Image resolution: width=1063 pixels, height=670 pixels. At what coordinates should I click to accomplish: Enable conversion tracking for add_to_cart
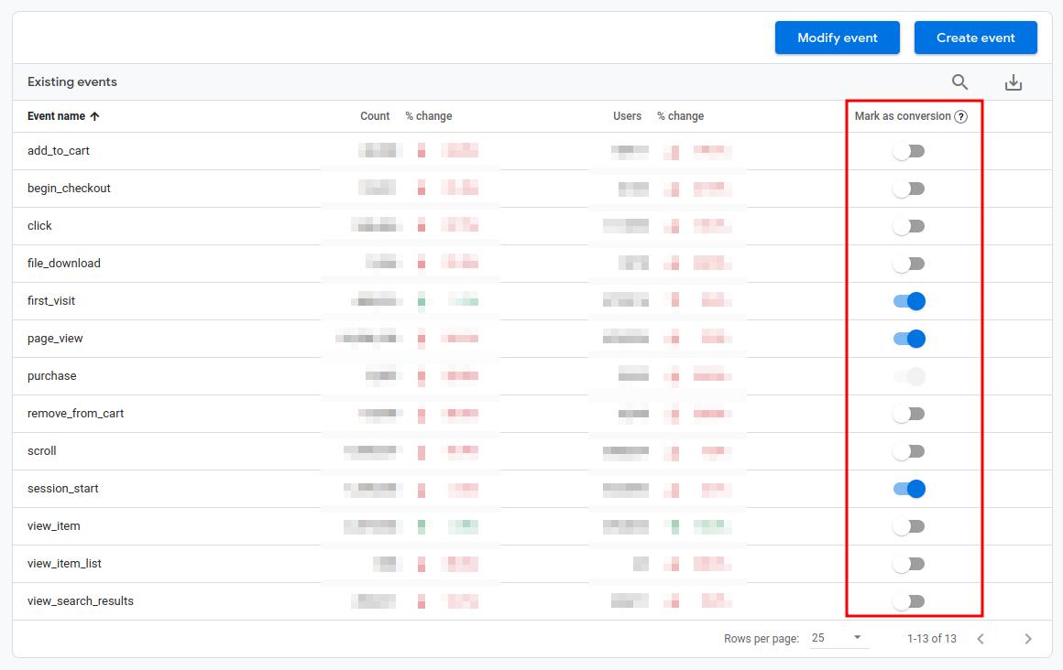pyautogui.click(x=908, y=150)
